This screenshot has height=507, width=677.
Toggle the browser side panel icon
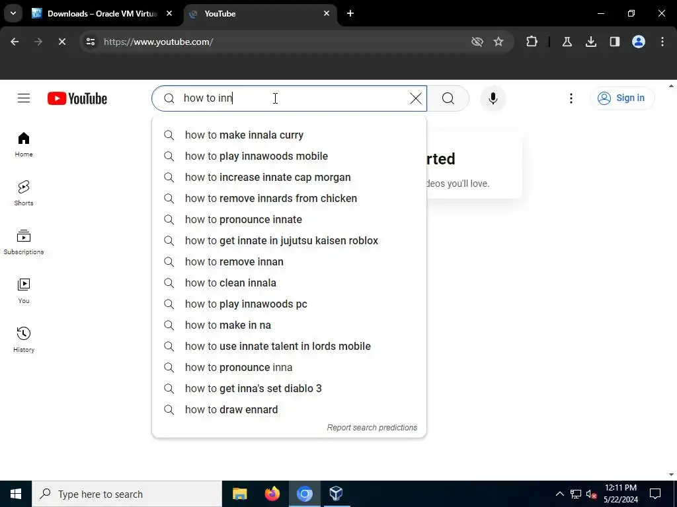[x=614, y=42]
